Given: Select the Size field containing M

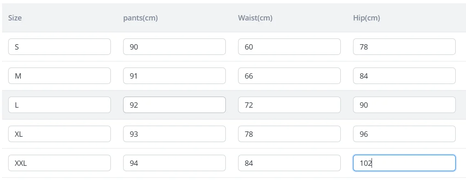Looking at the screenshot, I should [59, 76].
